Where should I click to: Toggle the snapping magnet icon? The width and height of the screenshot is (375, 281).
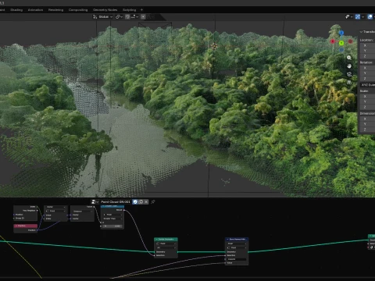click(127, 16)
